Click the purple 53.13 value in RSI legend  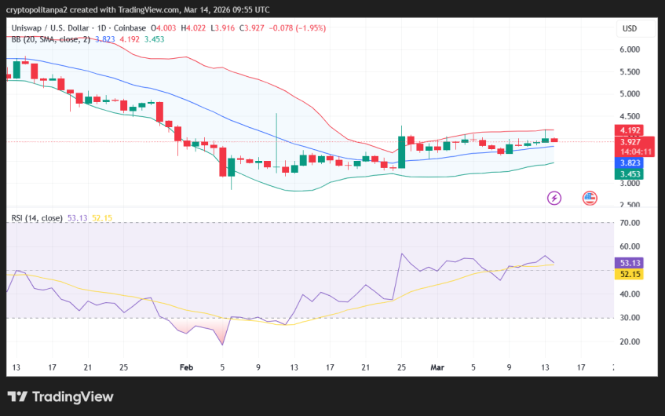(x=77, y=218)
